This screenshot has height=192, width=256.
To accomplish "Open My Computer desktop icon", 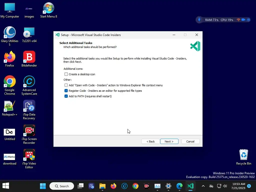I will tap(10, 10).
